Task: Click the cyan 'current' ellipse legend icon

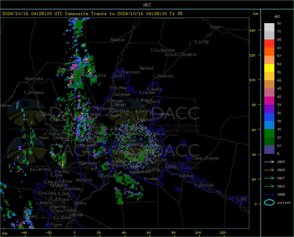Action: [269, 202]
